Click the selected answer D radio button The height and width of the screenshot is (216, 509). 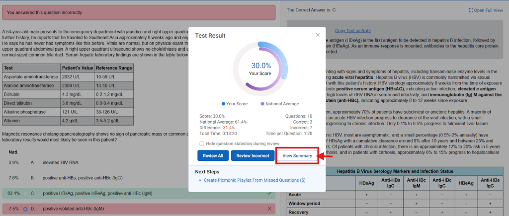pos(25,209)
